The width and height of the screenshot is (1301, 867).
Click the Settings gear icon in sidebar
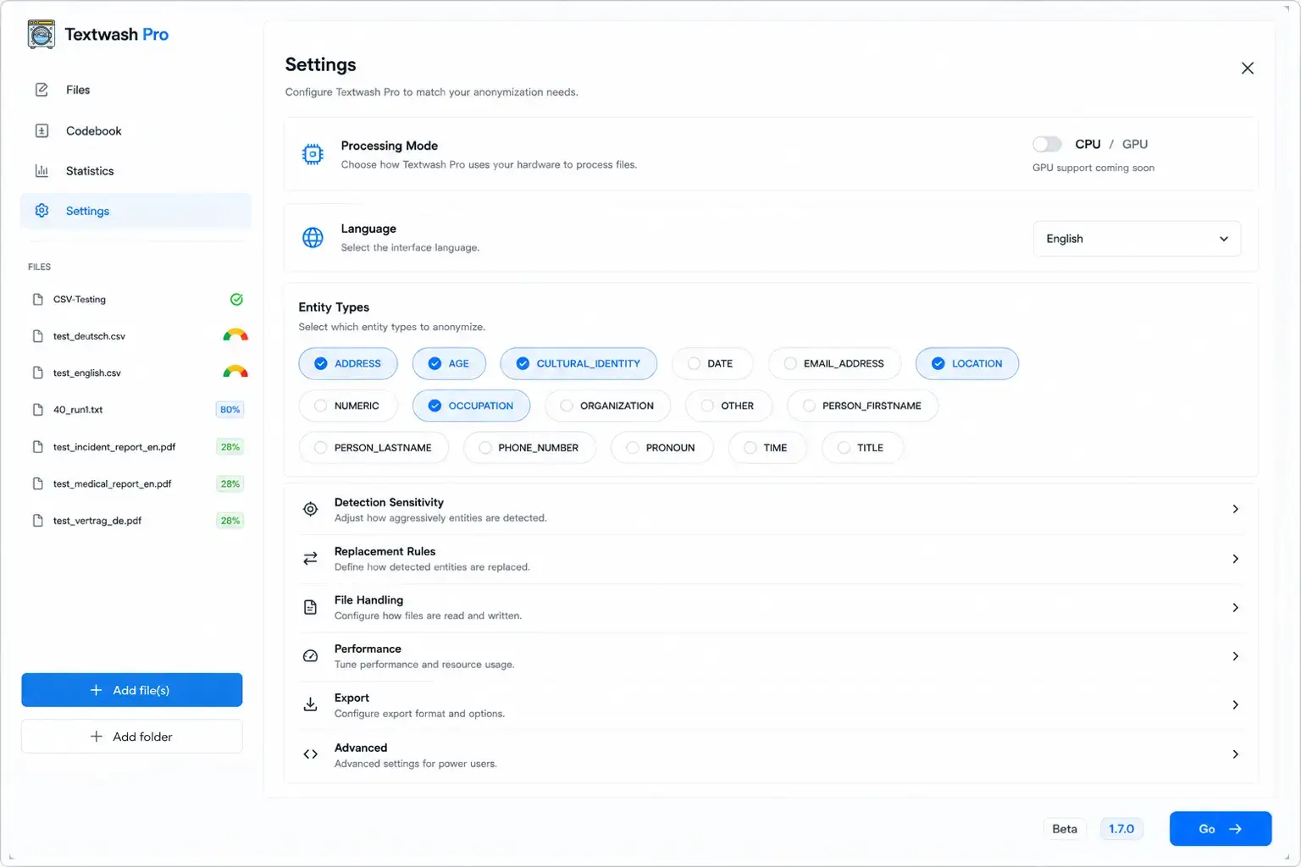pyautogui.click(x=42, y=211)
